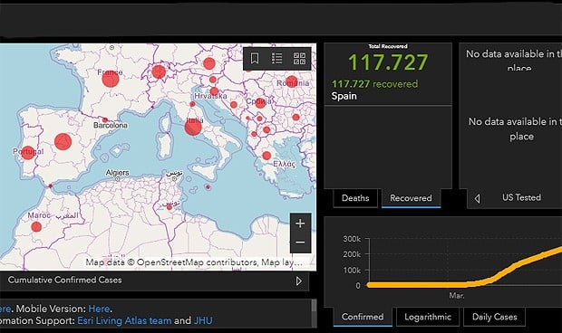The height and width of the screenshot is (333, 562).
Task: Click the Barcelona city label
Action: click(111, 125)
